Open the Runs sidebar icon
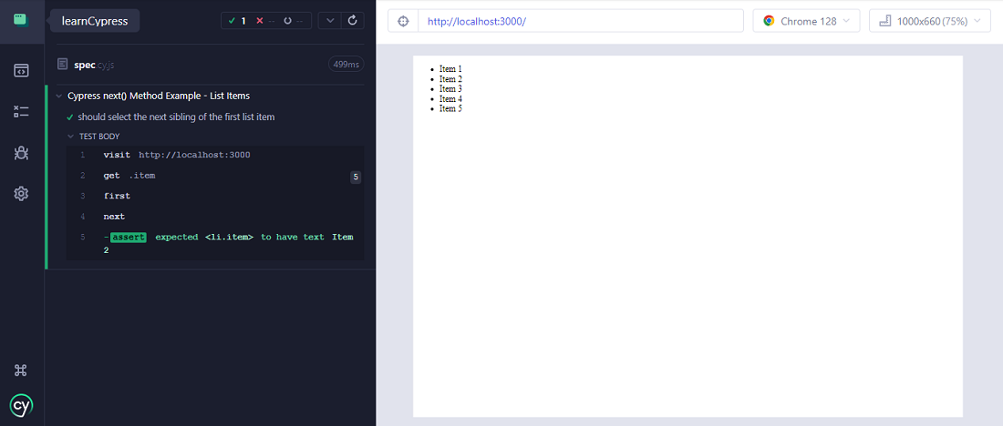This screenshot has width=1003, height=426. pos(21,112)
